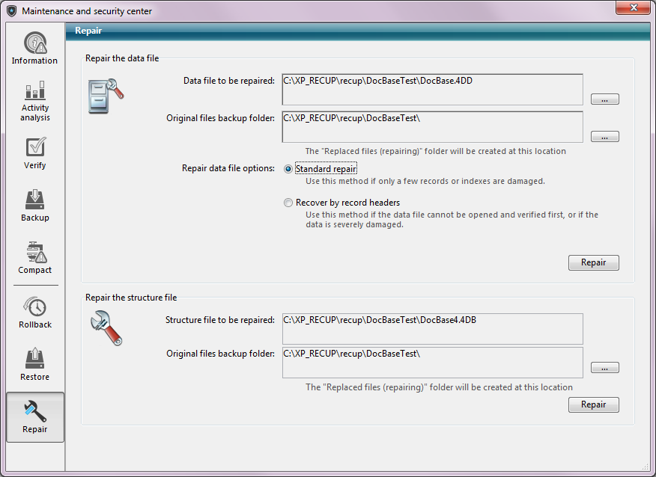Open the Rollback page
This screenshot has width=656, height=477.
point(35,313)
